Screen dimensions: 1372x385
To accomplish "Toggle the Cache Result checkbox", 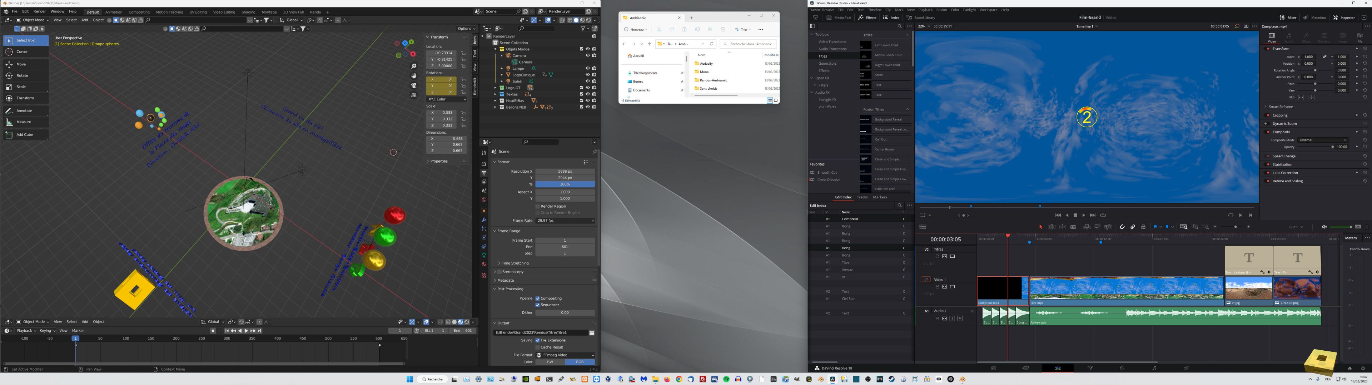I will [x=537, y=347].
